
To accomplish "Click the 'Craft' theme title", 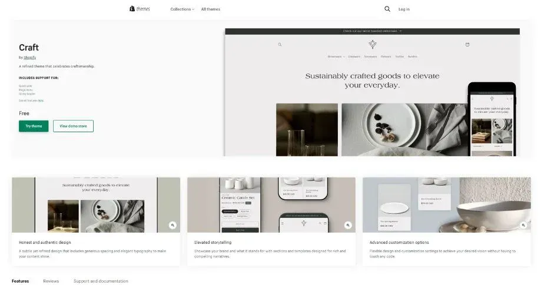I will [29, 48].
